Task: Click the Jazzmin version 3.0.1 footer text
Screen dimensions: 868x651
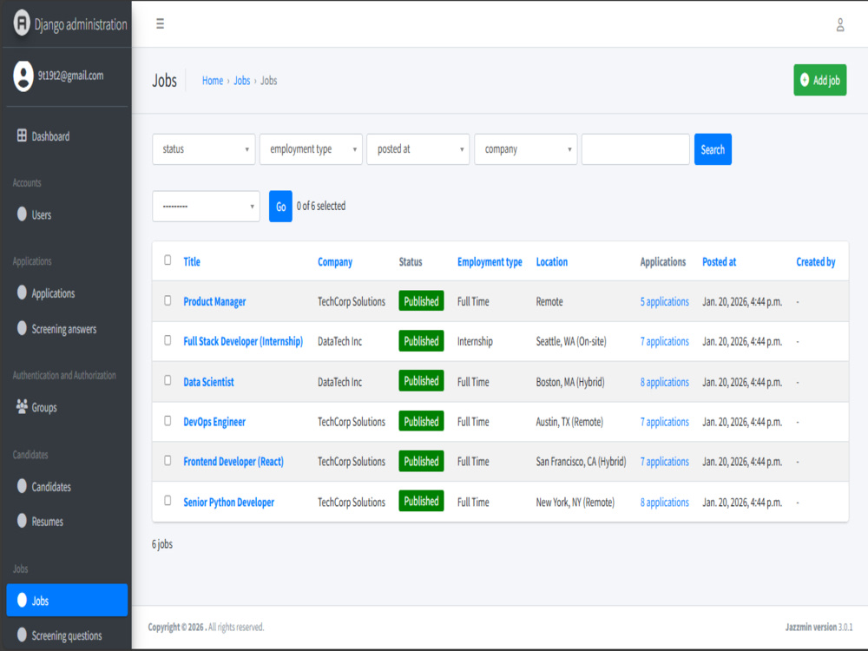Action: (819, 628)
